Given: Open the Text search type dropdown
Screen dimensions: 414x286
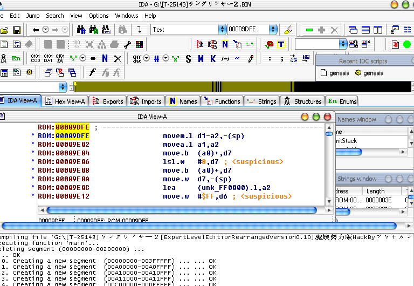Looking at the screenshot, I should point(222,29).
